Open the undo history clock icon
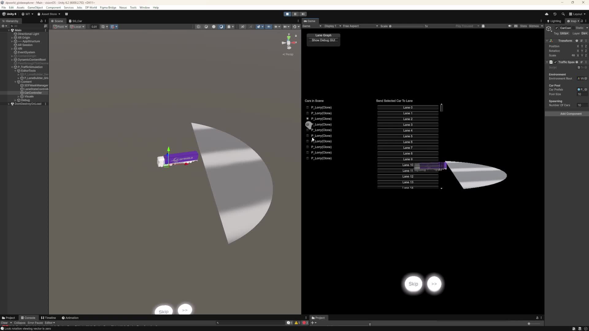The width and height of the screenshot is (589, 331). (x=555, y=14)
